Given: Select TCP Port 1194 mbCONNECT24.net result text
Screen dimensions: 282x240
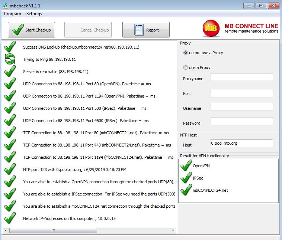Looking at the screenshot, I should click(x=98, y=157).
